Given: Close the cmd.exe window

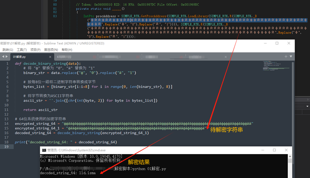Looking at the screenshot, I should [286, 150].
